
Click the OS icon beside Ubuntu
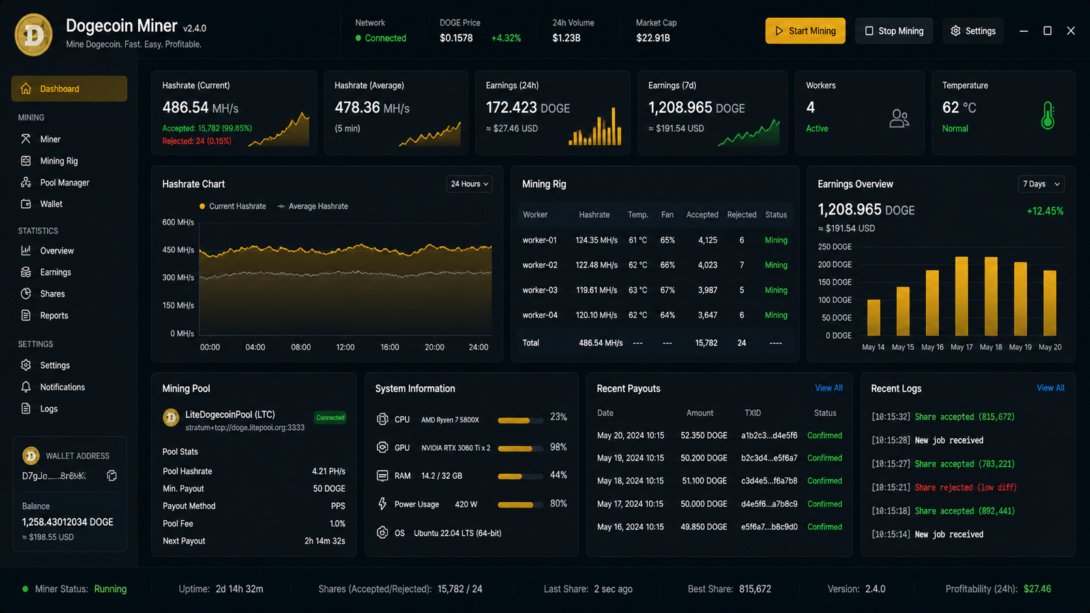coord(383,533)
